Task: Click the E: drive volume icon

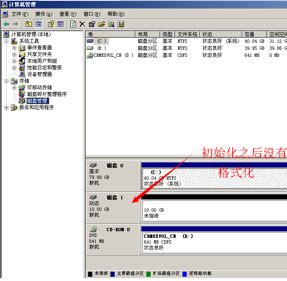Action: [x=90, y=48]
